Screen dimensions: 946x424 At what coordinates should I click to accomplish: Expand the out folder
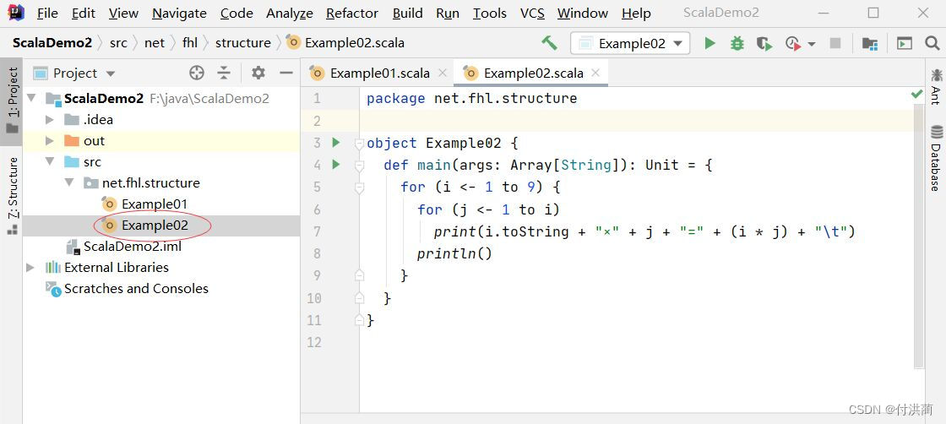pos(50,140)
